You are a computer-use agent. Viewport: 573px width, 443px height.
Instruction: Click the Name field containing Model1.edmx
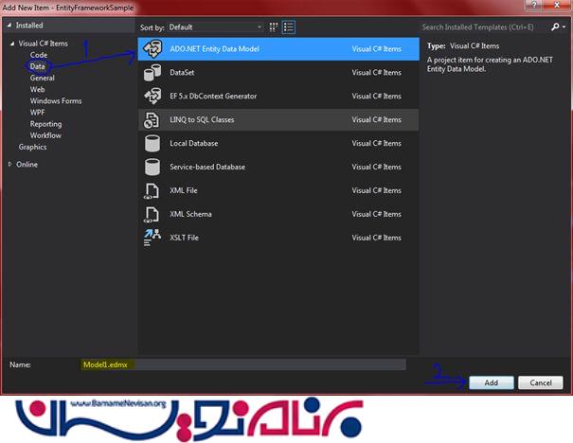click(242, 363)
